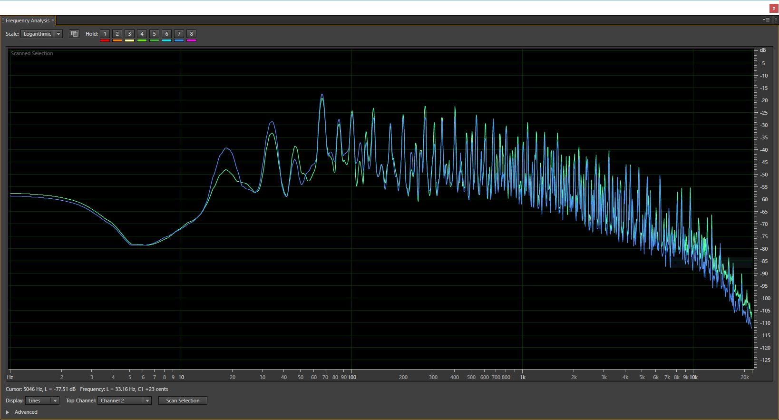This screenshot has width=779, height=420.
Task: Click the blue swatch under Hold 7
Action: 179,40
